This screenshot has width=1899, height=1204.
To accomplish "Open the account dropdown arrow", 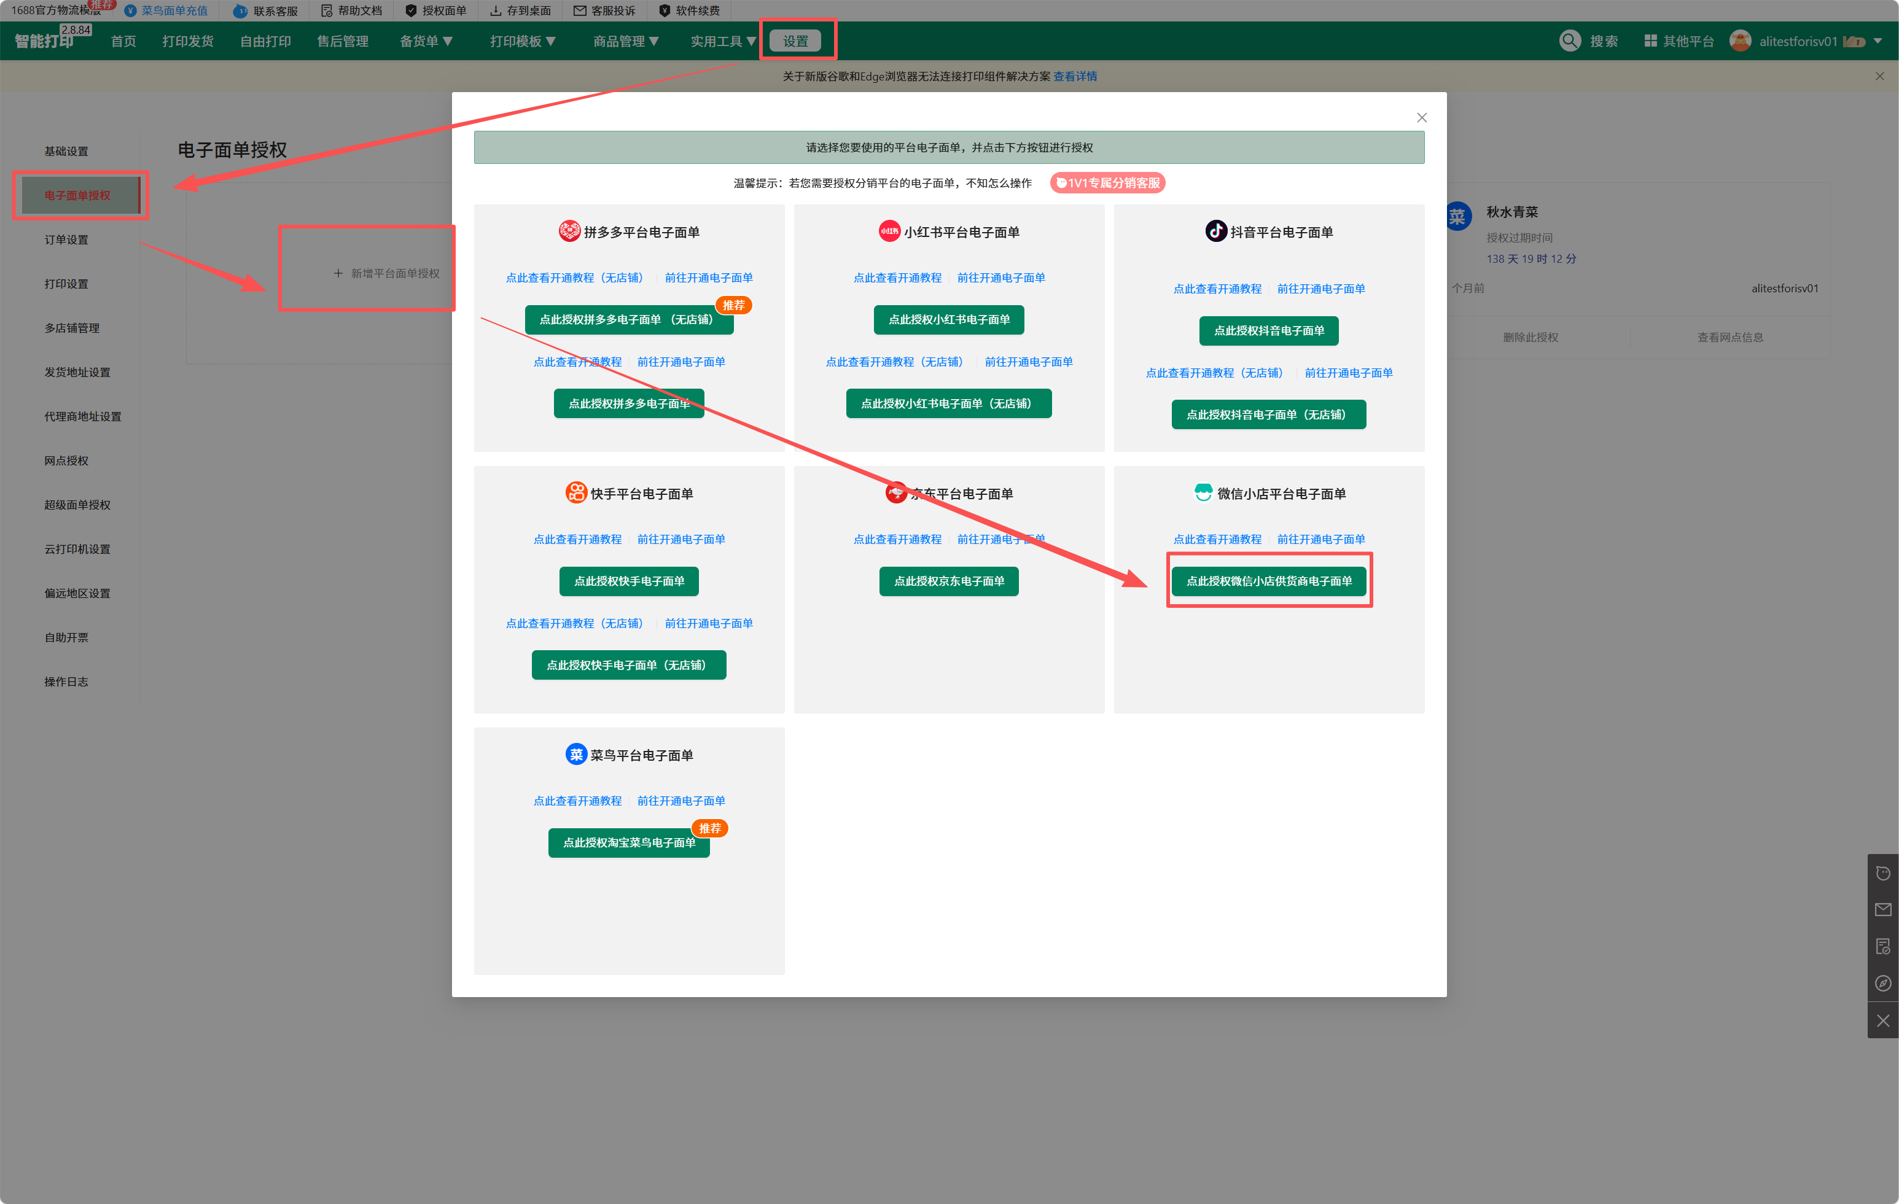I will tap(1878, 41).
